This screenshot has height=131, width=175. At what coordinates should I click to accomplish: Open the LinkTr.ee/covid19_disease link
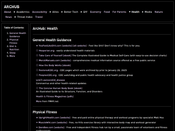coord(51,80)
